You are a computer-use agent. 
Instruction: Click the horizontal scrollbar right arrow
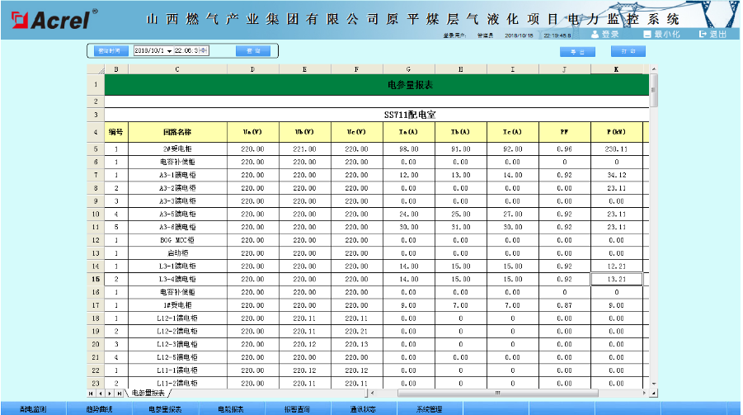(x=644, y=394)
